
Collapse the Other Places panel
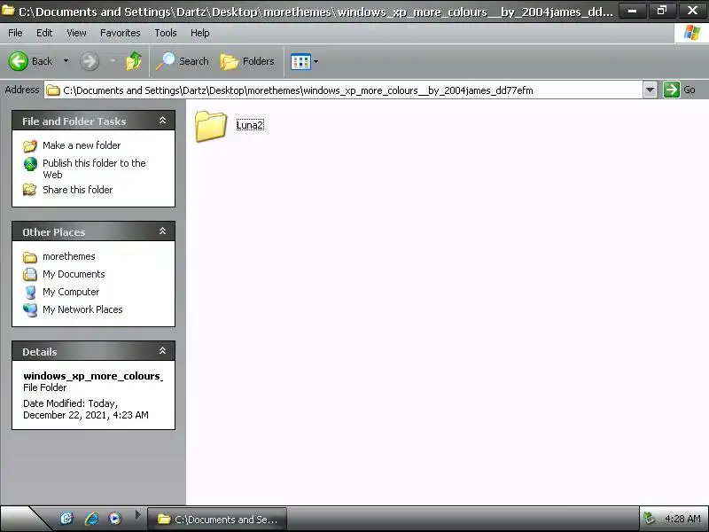pyautogui.click(x=162, y=231)
